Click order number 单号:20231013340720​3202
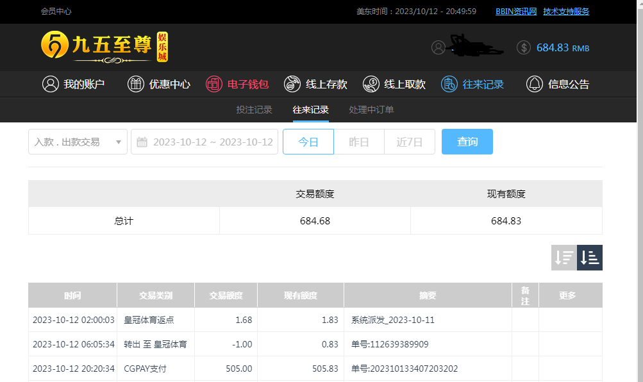 coord(405,369)
